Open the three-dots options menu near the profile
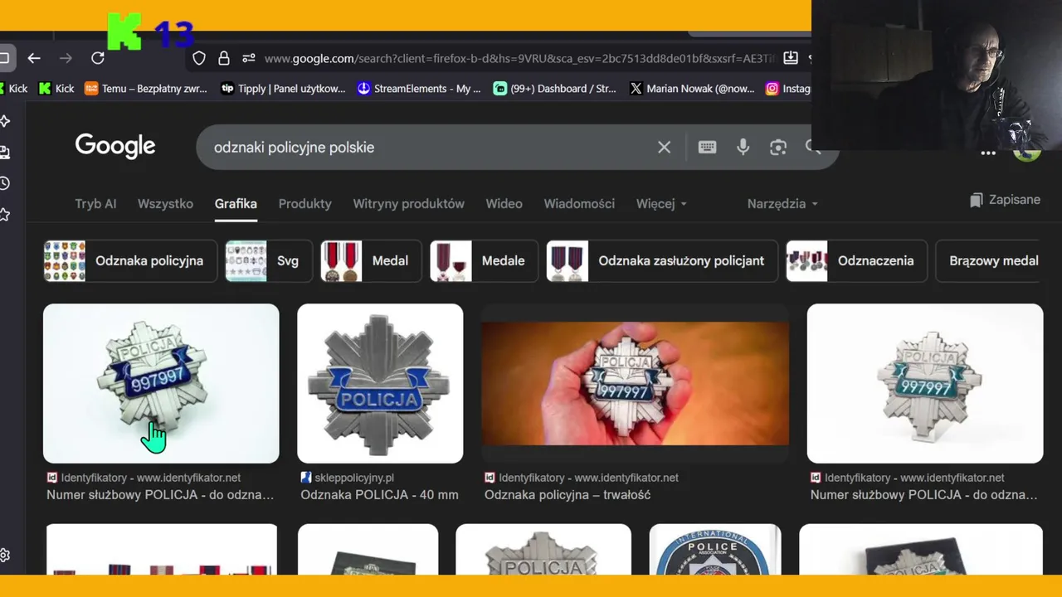1062x597 pixels. pos(987,153)
